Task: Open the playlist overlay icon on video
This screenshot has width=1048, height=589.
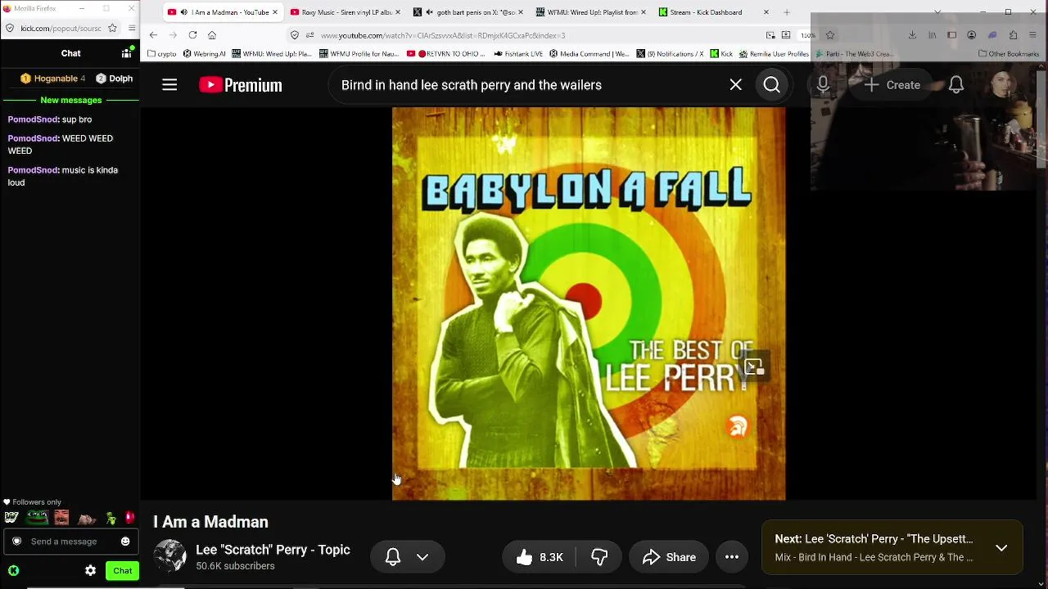Action: coord(753,366)
